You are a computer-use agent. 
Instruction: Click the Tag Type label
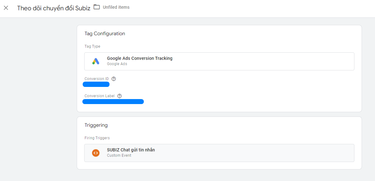(x=92, y=46)
